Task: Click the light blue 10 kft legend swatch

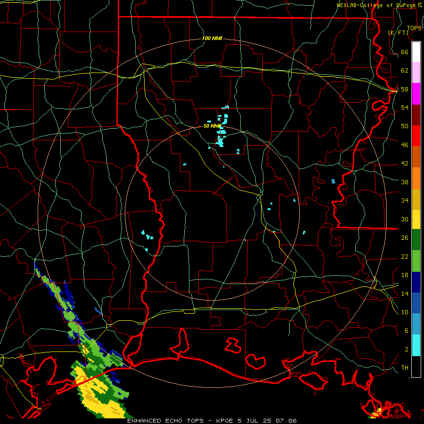Action: pos(416,324)
